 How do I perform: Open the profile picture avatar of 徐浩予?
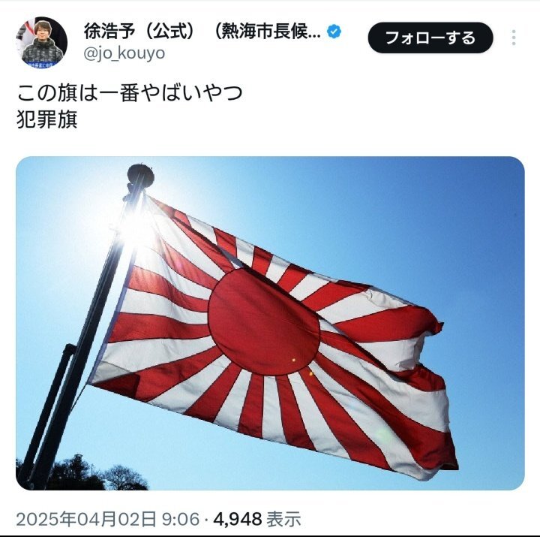pyautogui.click(x=42, y=42)
